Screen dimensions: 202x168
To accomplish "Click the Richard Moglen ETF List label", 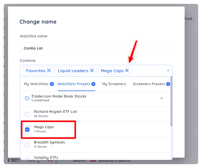I will (x=55, y=111).
